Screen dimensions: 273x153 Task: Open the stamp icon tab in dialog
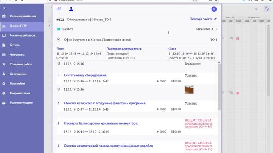pos(71,9)
